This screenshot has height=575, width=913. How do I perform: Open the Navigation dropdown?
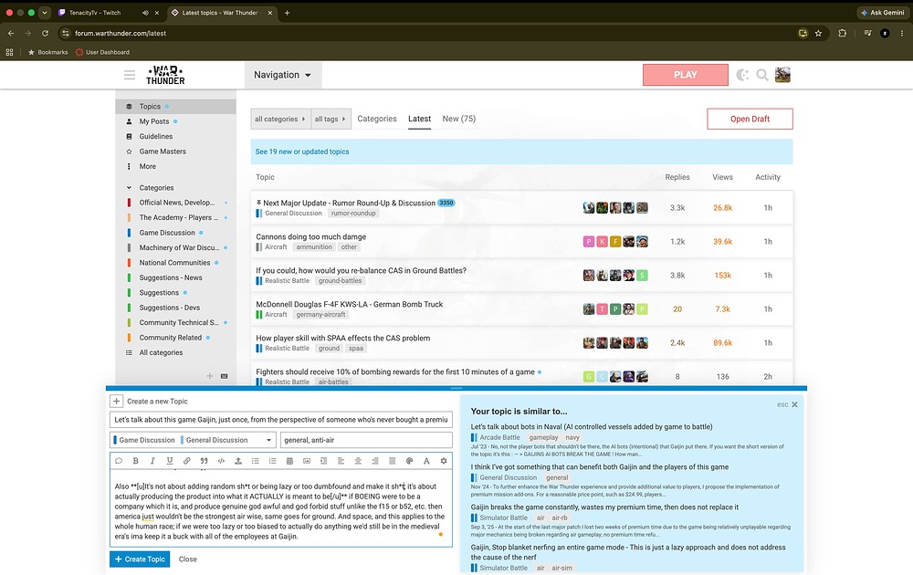(x=282, y=75)
